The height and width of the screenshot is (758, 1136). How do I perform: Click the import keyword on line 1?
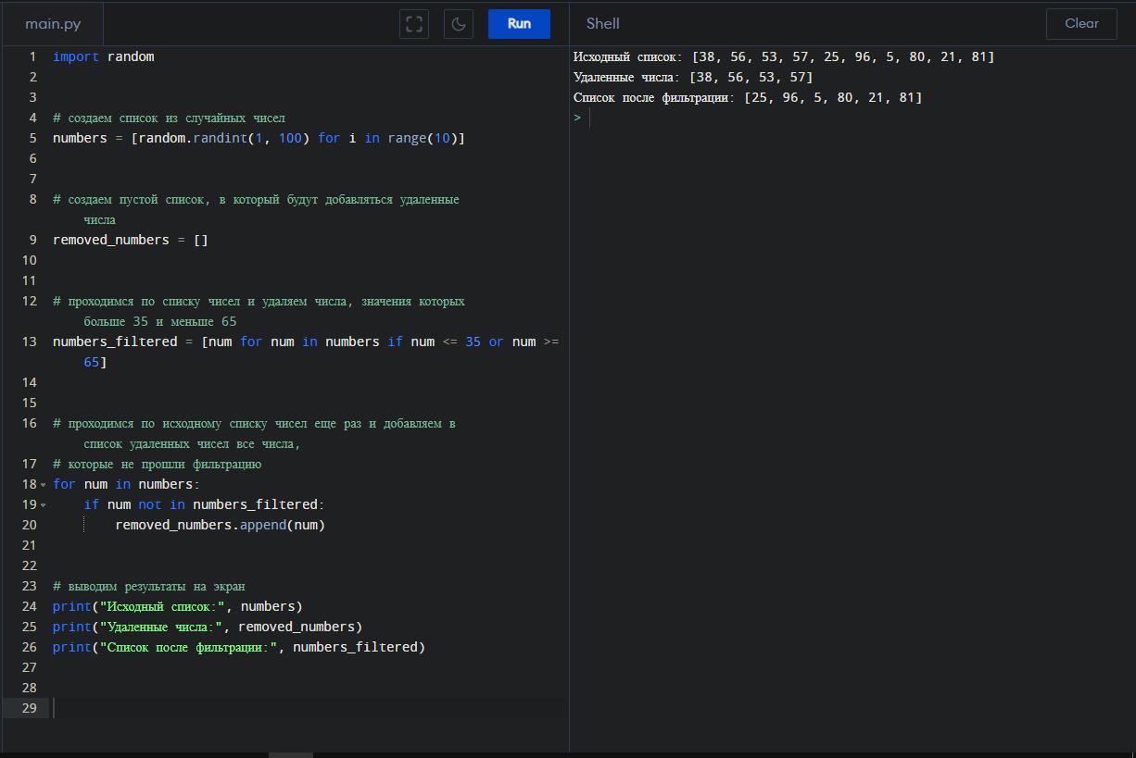click(75, 56)
